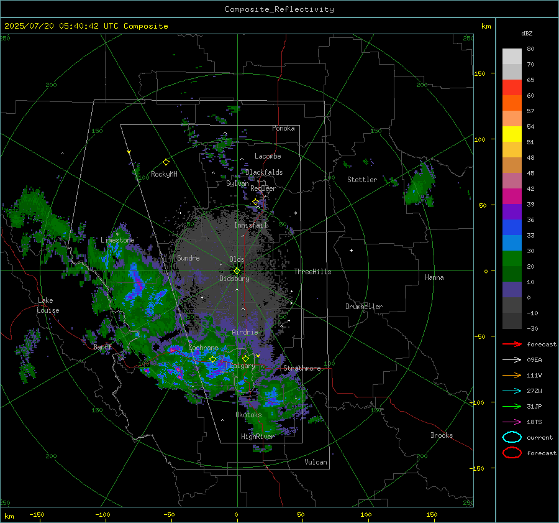Image resolution: width=559 pixels, height=523 pixels.
Task: Click the Limestone label
Action: pyautogui.click(x=117, y=240)
